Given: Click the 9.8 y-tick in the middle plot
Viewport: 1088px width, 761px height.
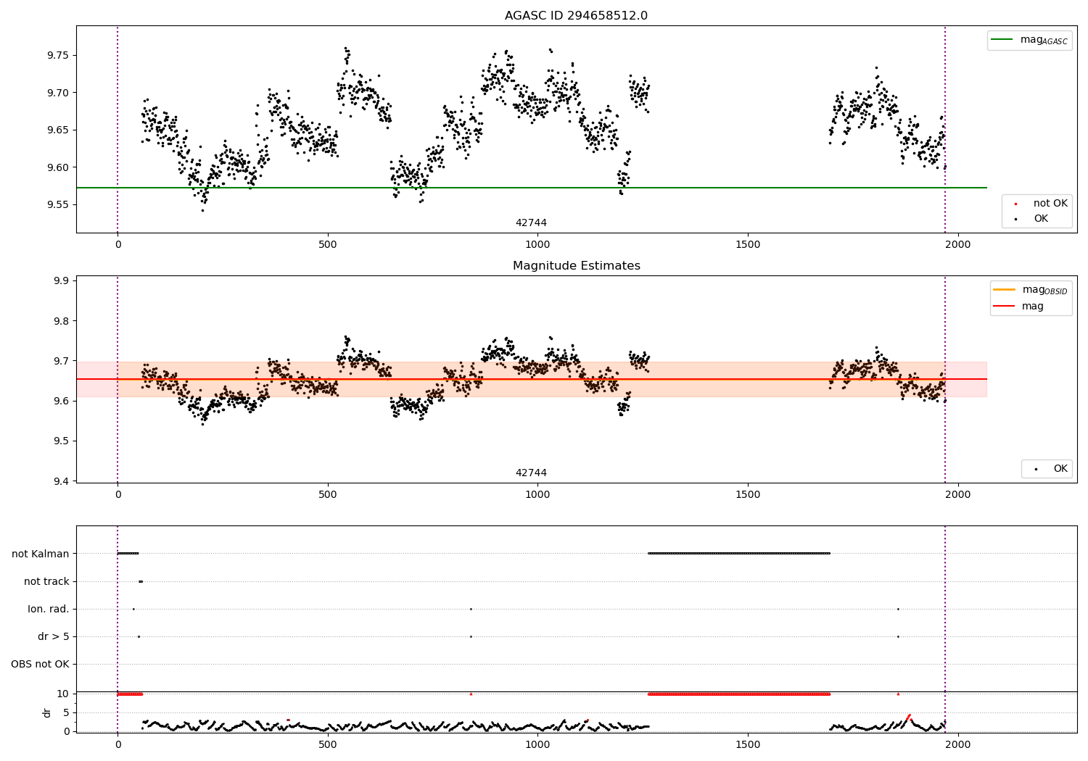Looking at the screenshot, I should [61, 321].
